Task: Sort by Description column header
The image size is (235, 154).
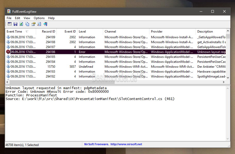Action: coord(211,32)
